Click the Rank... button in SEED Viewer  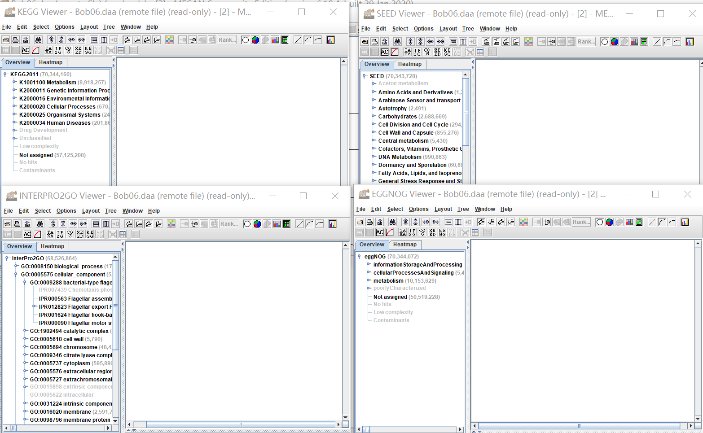pos(586,42)
